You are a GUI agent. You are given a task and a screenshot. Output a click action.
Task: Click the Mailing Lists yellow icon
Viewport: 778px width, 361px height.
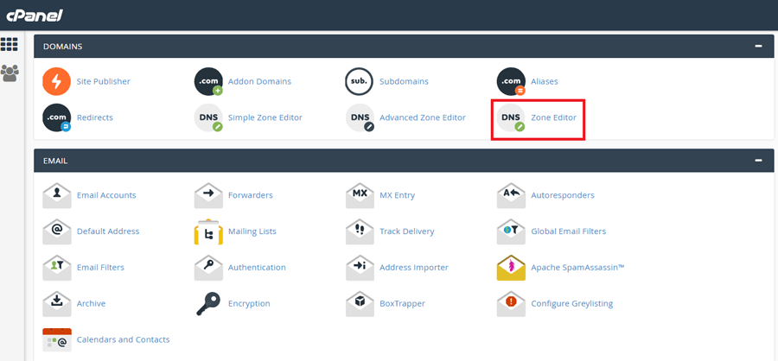[x=208, y=231]
